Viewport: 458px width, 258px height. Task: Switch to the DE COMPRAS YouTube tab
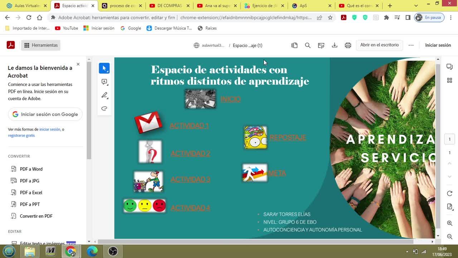click(x=169, y=6)
